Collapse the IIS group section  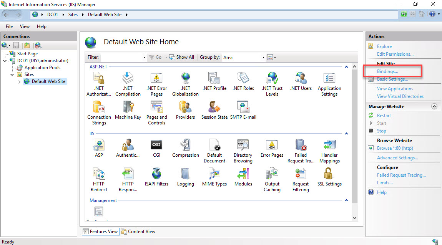tap(346, 134)
